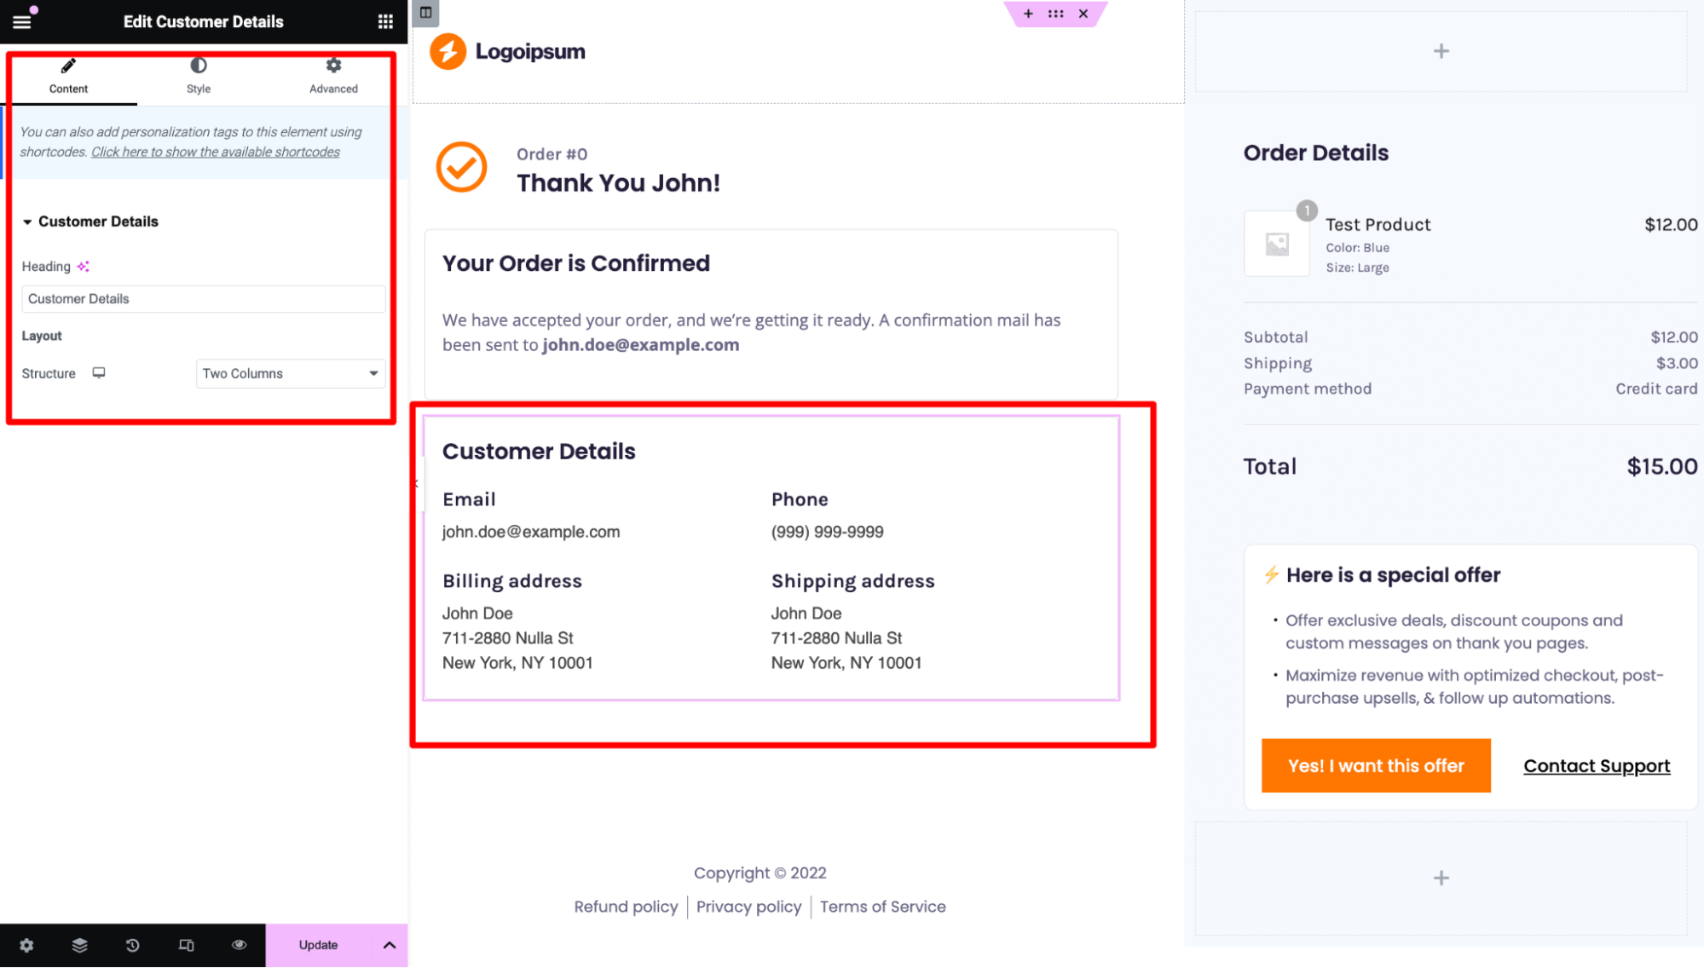Click the section drag handle dots
The height and width of the screenshot is (968, 1704).
pyautogui.click(x=1055, y=14)
